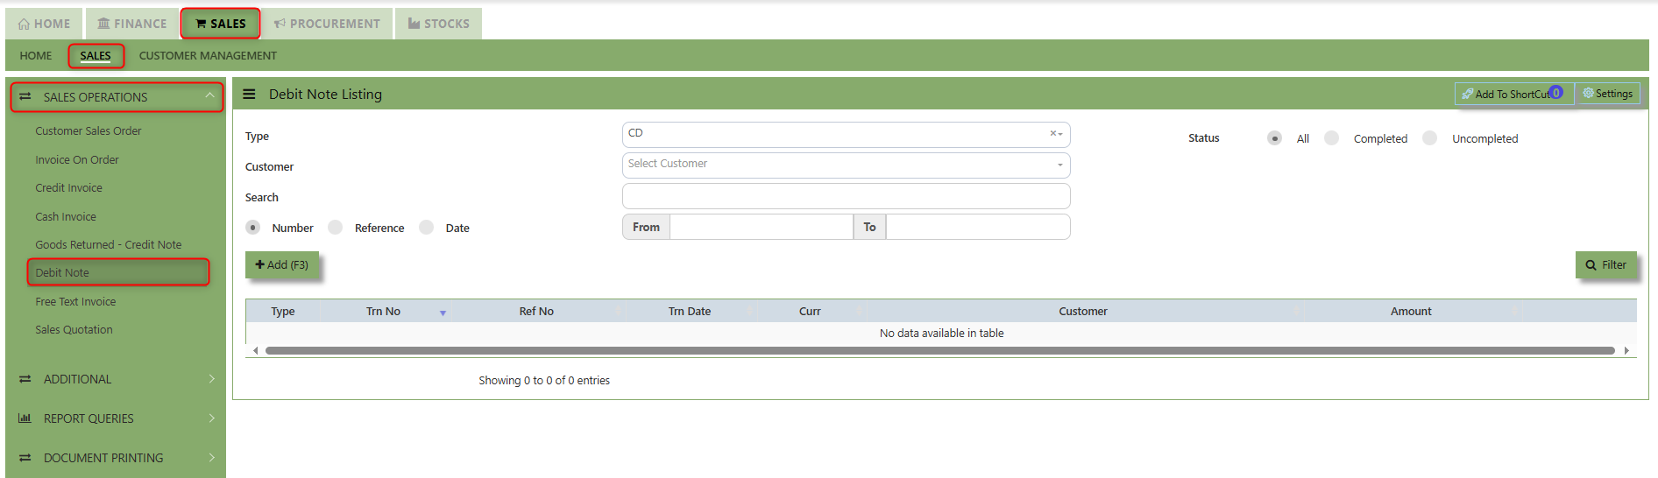Click HOME in the green submenu bar
Viewport: 1658px width, 478px height.
coord(36,55)
